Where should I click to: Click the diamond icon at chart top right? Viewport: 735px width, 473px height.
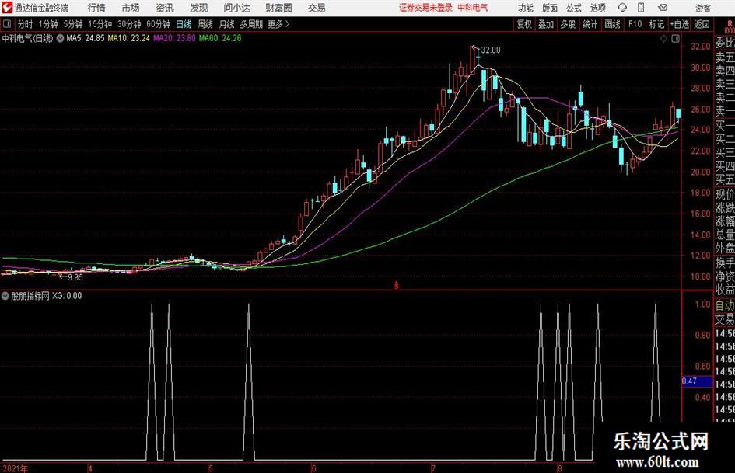click(663, 39)
